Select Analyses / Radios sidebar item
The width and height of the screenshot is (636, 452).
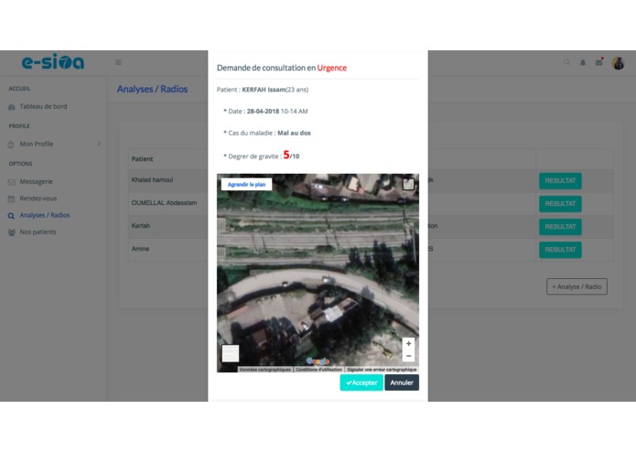[45, 215]
